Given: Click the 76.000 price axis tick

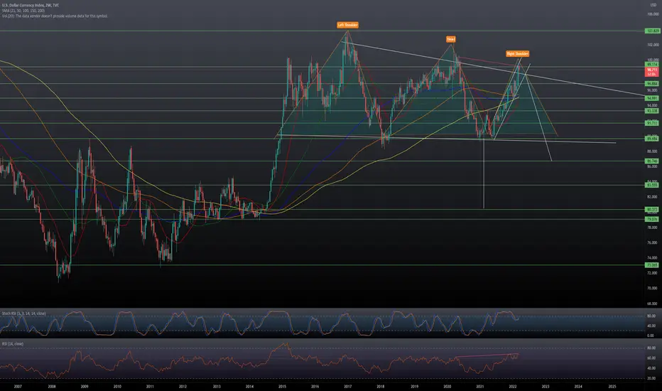Looking at the screenshot, I should (653, 242).
